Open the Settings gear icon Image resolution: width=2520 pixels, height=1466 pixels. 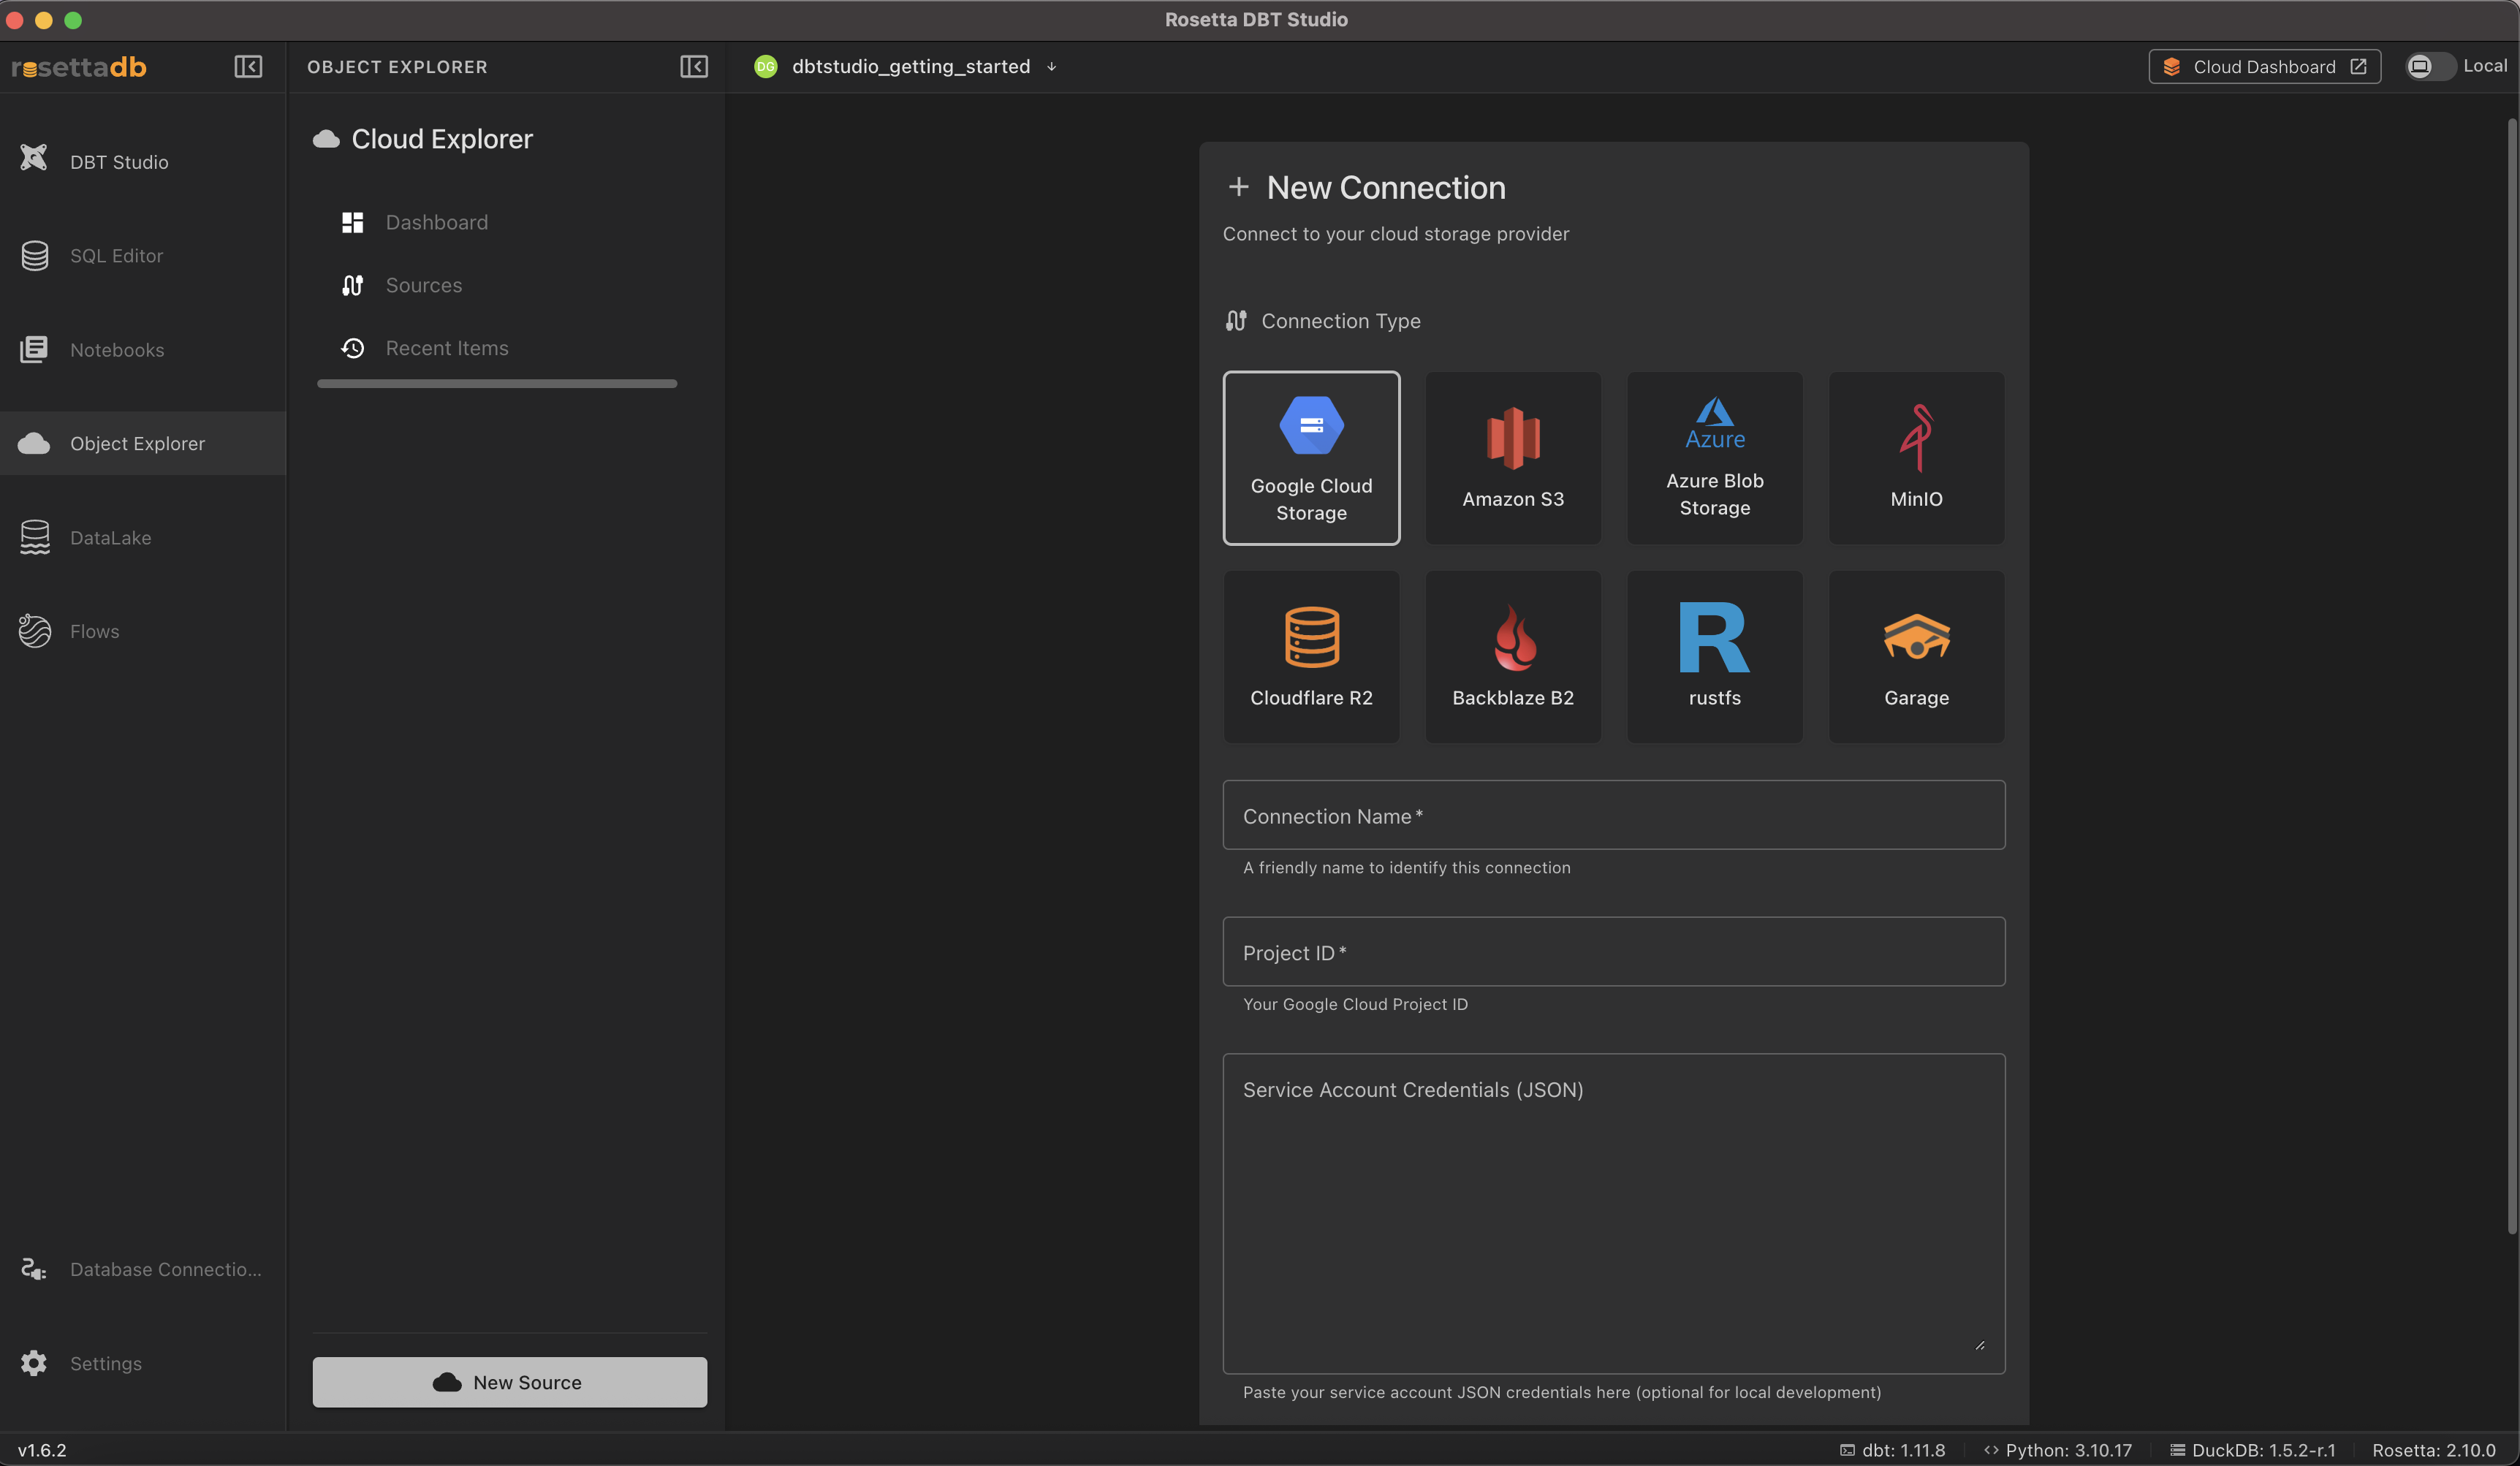(x=35, y=1363)
